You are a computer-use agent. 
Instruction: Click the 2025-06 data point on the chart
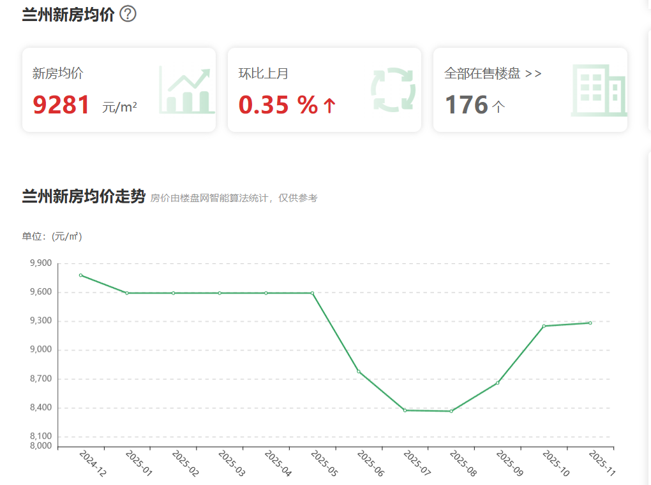click(x=359, y=372)
